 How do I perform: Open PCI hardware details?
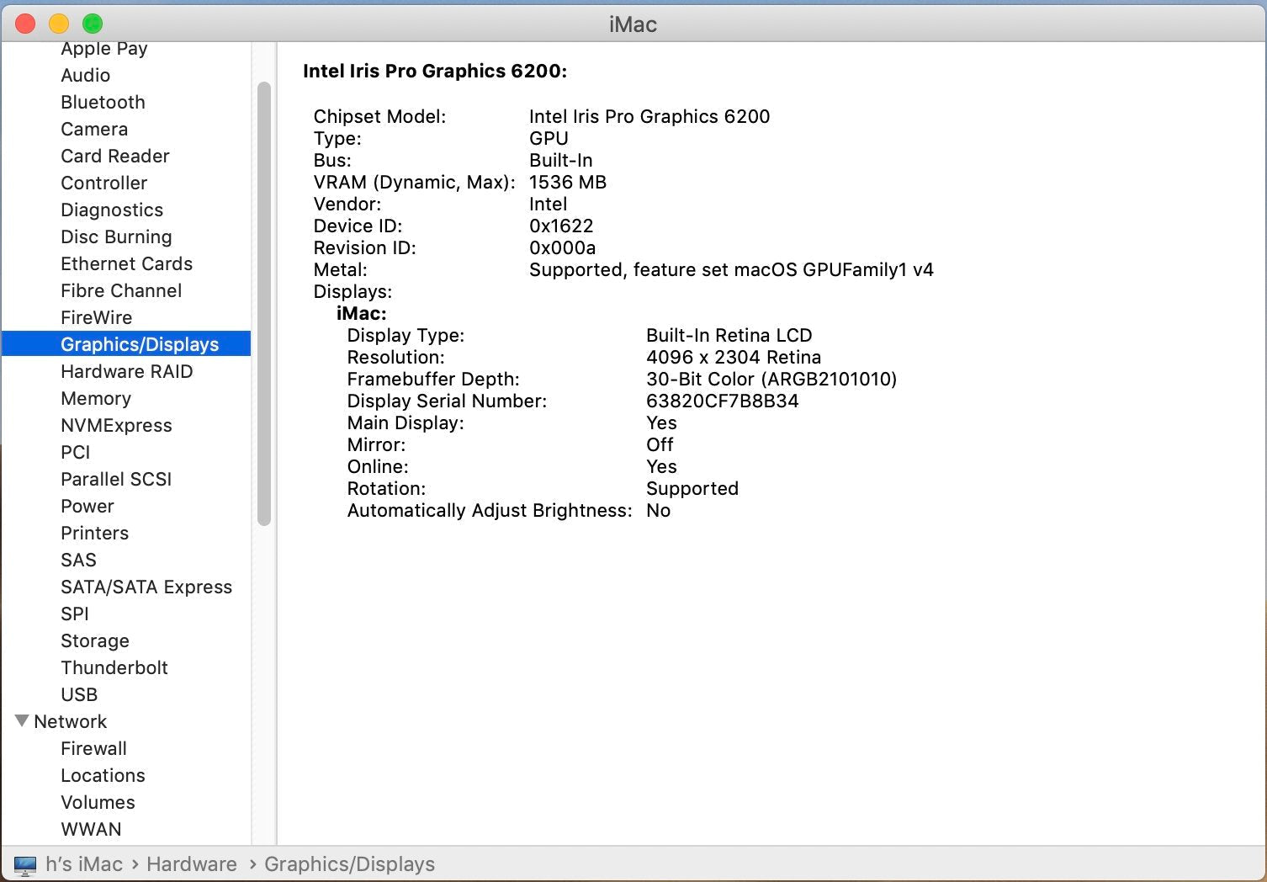75,452
